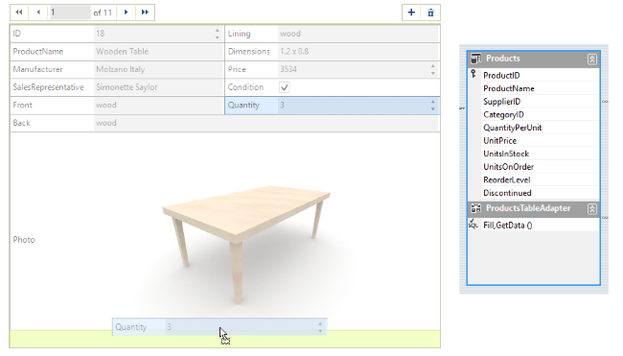Go to the previous record
This screenshot has width=623, height=356.
coord(38,12)
